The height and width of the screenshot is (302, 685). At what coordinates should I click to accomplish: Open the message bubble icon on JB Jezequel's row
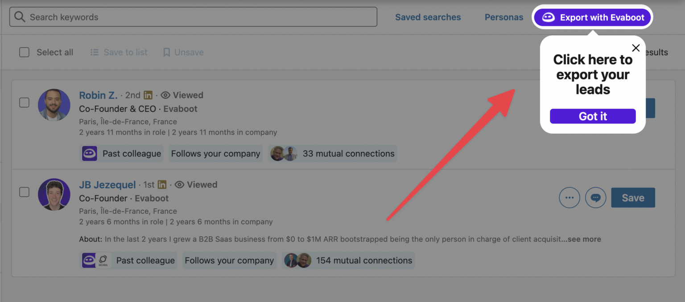(596, 197)
